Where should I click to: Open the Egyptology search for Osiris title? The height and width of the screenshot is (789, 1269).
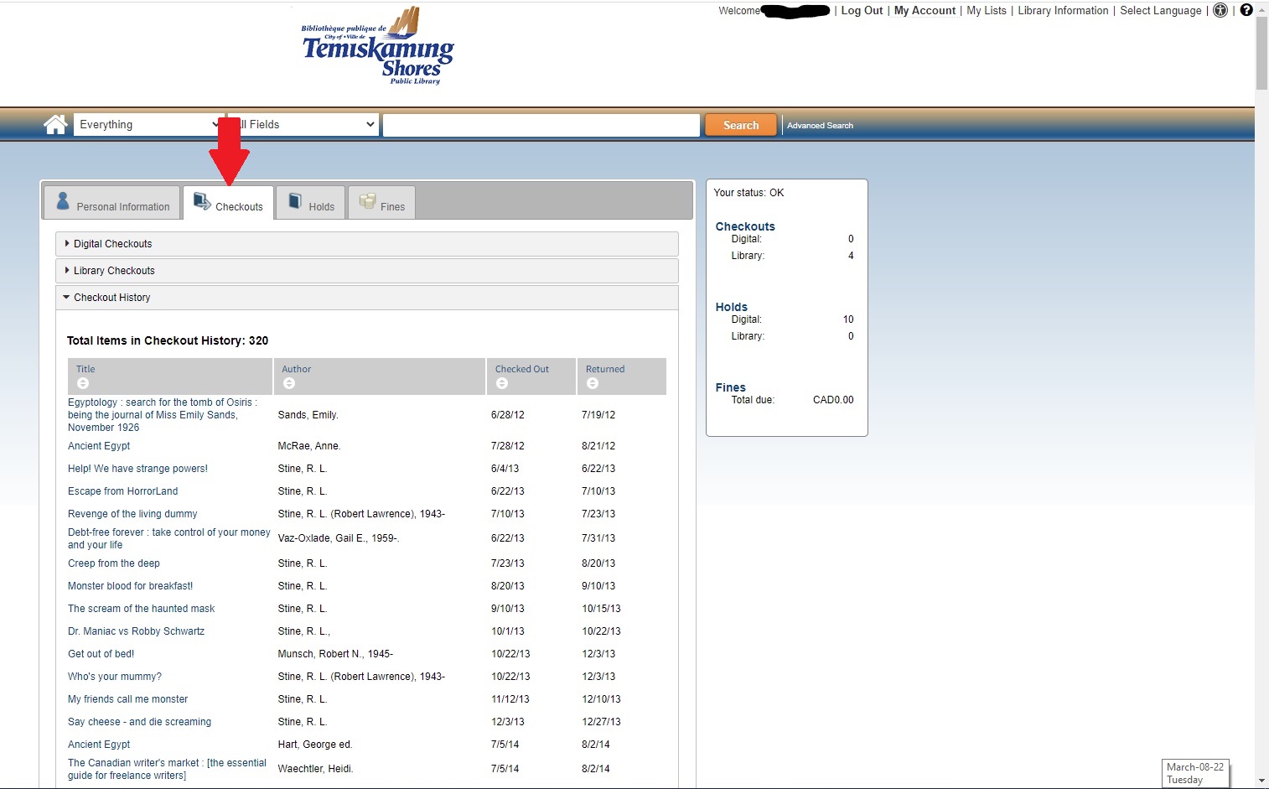[163, 415]
